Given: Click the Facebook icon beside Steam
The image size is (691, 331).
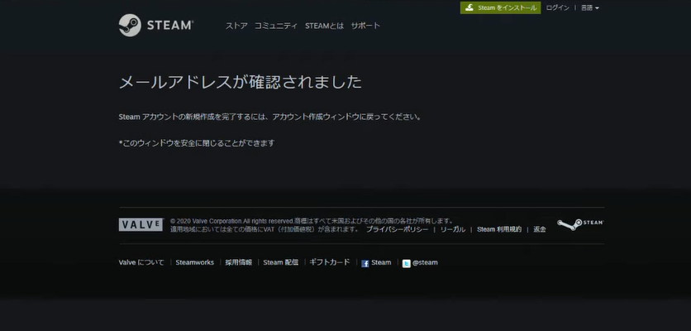Looking at the screenshot, I should tap(365, 263).
